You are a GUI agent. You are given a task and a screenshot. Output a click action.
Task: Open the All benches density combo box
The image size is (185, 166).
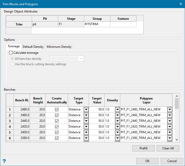pyautogui.click(x=81, y=59)
